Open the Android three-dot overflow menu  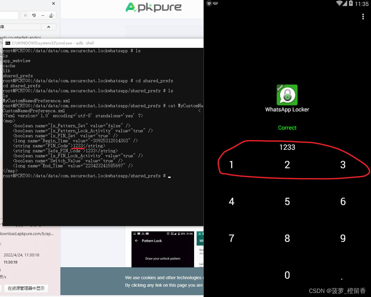363,17
